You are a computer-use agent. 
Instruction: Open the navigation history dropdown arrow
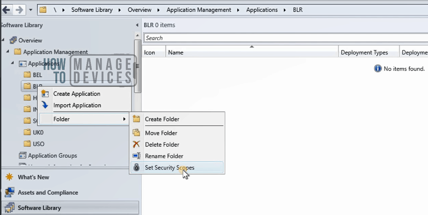pos(31,10)
